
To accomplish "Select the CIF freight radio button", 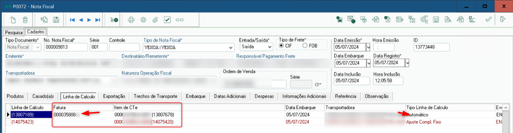I will [x=281, y=46].
